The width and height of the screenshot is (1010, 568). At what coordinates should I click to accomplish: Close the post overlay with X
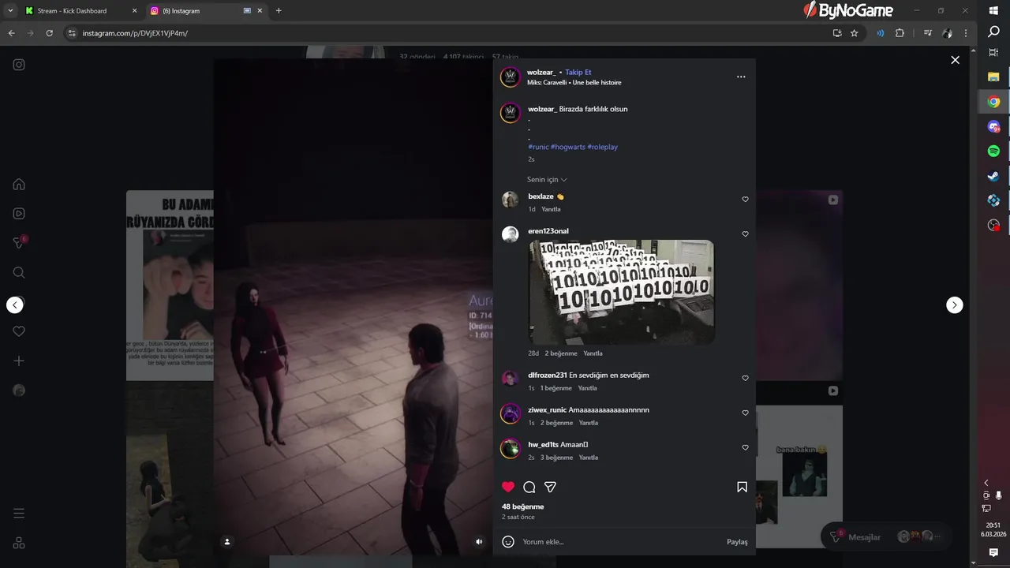coord(955,60)
